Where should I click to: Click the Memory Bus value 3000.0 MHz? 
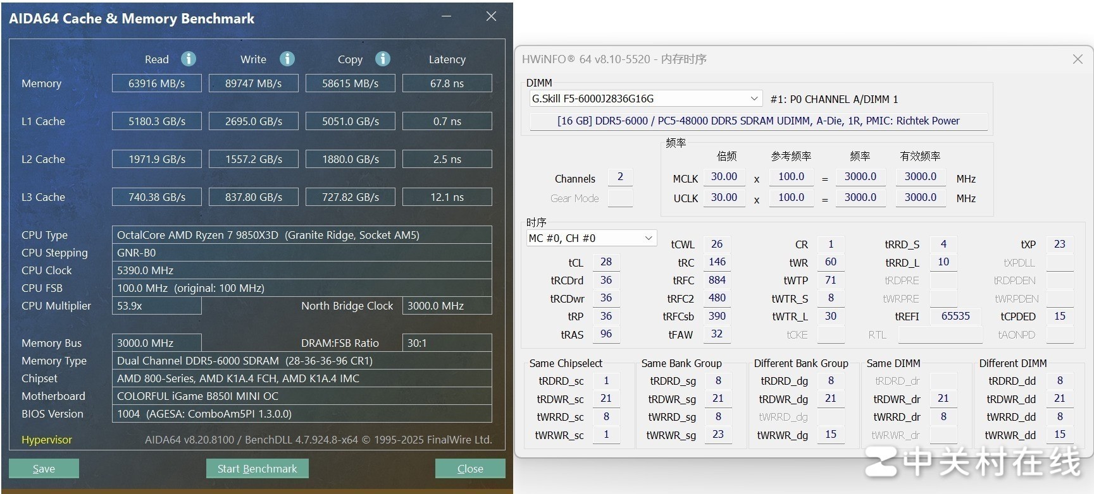tap(157, 343)
